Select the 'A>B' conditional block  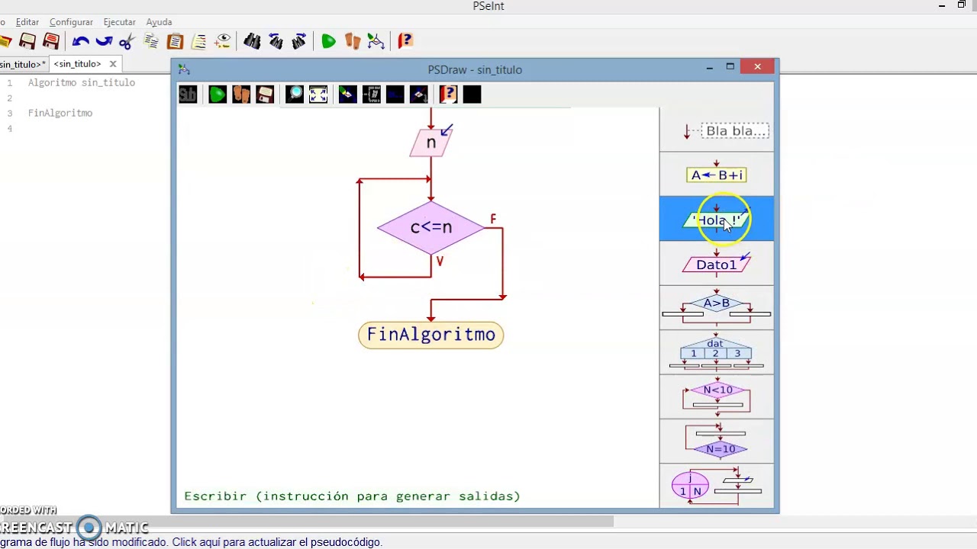pos(717,308)
